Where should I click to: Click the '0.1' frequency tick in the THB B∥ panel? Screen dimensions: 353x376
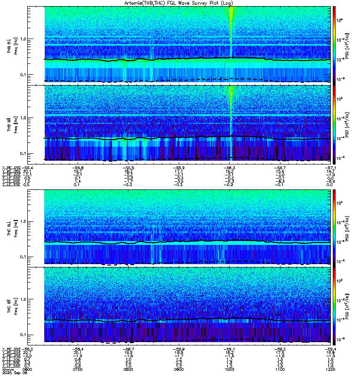coord(23,154)
